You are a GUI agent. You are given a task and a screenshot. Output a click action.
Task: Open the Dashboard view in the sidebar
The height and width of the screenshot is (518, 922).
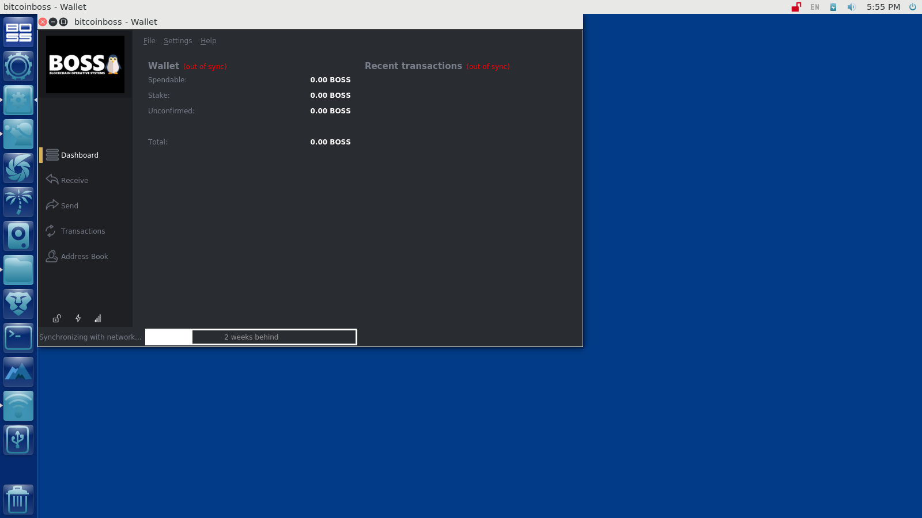coord(80,155)
